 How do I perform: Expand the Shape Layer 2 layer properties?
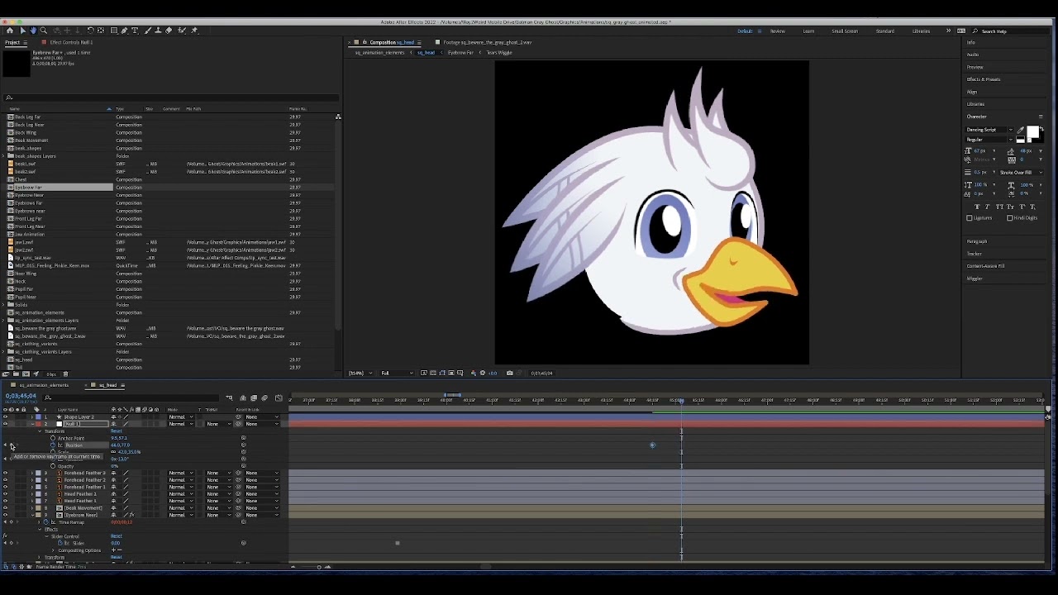[x=32, y=416]
